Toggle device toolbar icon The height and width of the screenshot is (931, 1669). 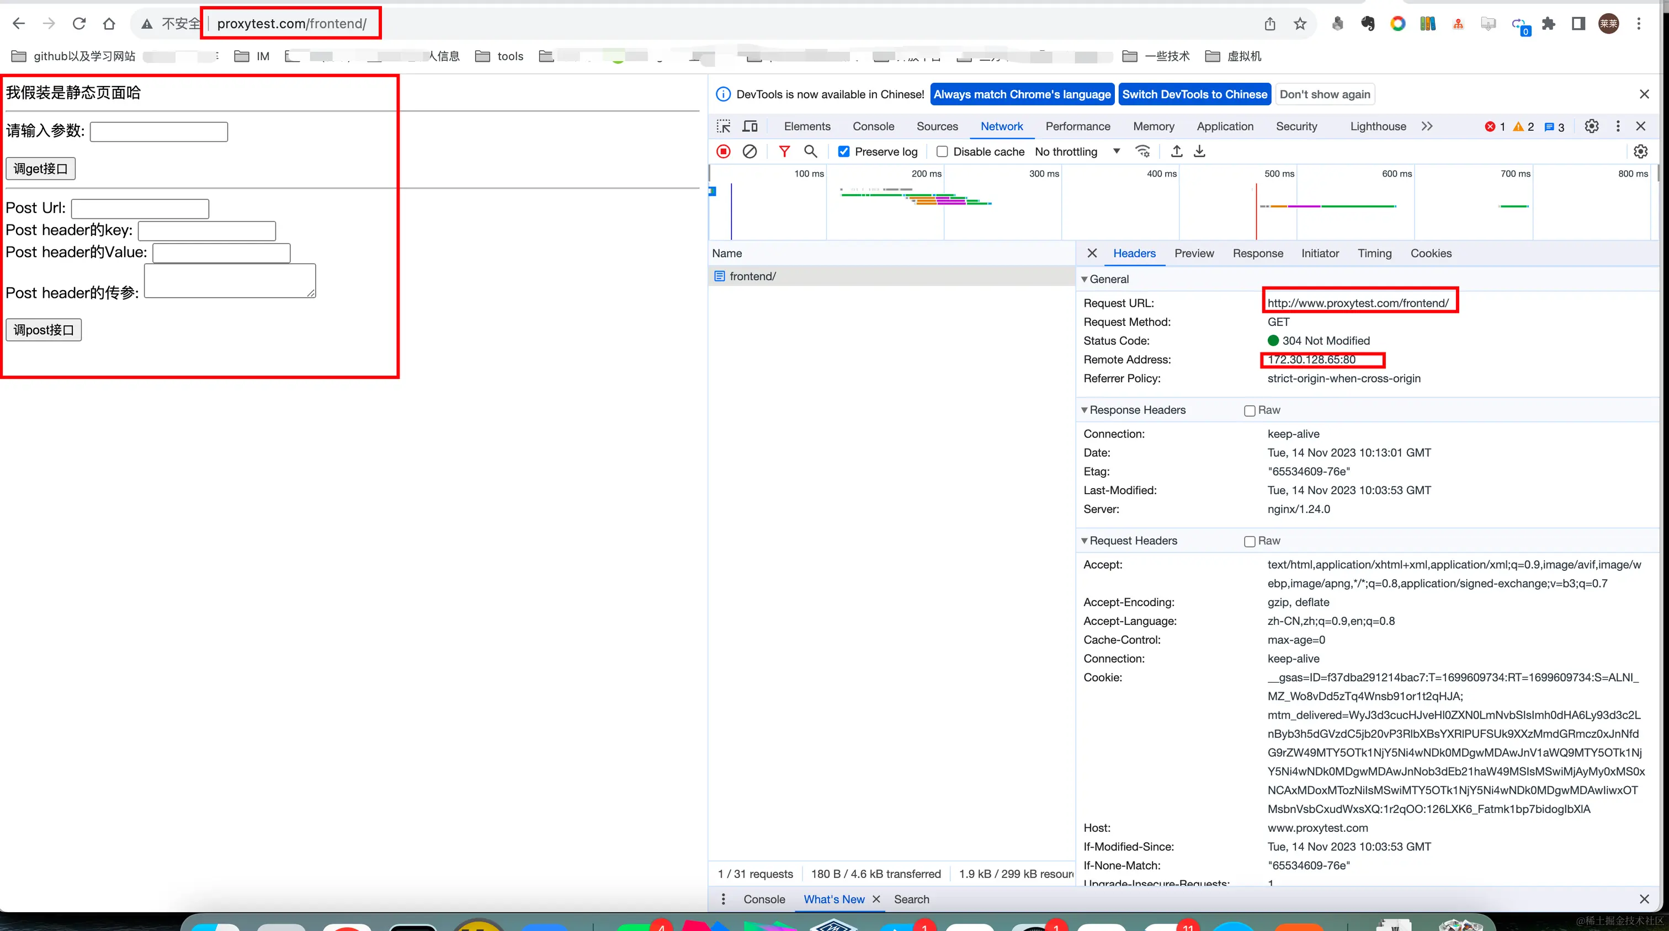coord(750,126)
